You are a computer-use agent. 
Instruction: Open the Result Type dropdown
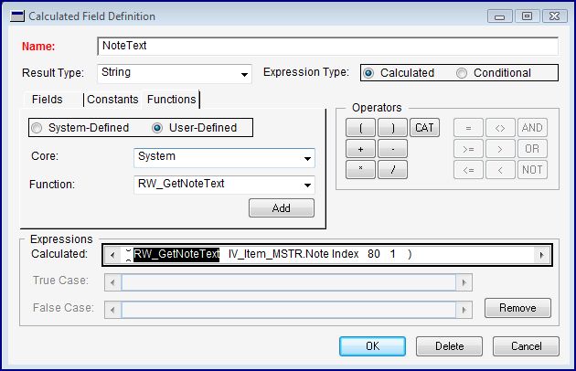244,74
